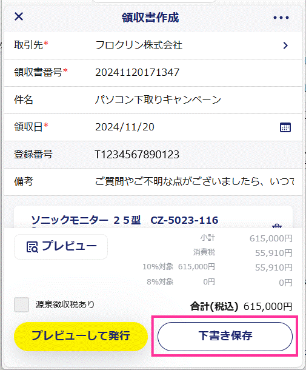Select the フロクリン株式会社 client row
This screenshot has height=370, width=306.
[153, 45]
